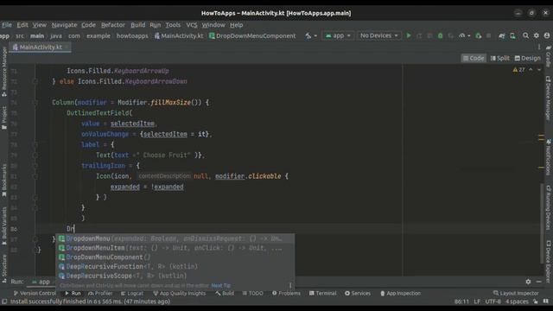Expand the profiler dropdown arrow
553x311 pixels.
[x=468, y=35]
